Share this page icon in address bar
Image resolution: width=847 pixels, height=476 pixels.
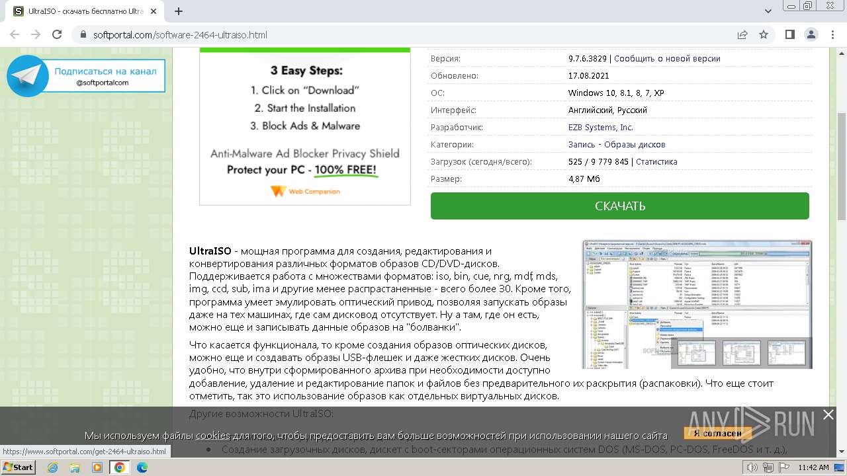coord(742,34)
